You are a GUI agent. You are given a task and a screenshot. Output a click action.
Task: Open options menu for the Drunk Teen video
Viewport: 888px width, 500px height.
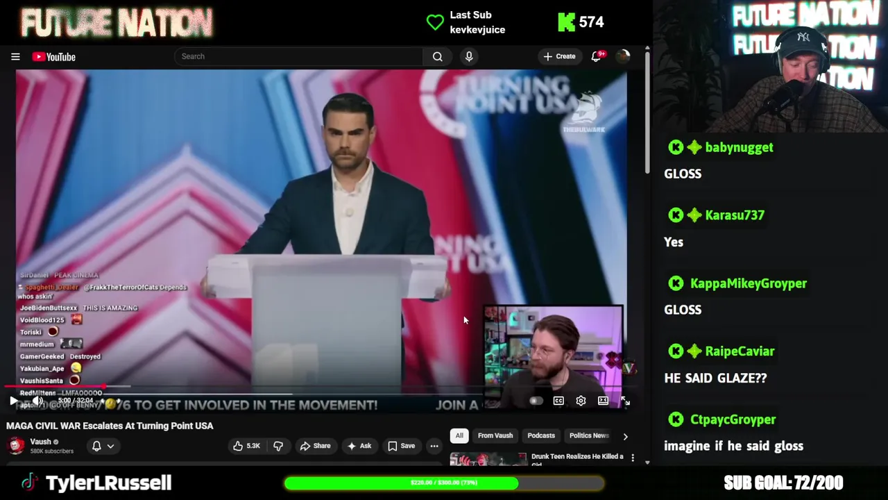tap(633, 458)
